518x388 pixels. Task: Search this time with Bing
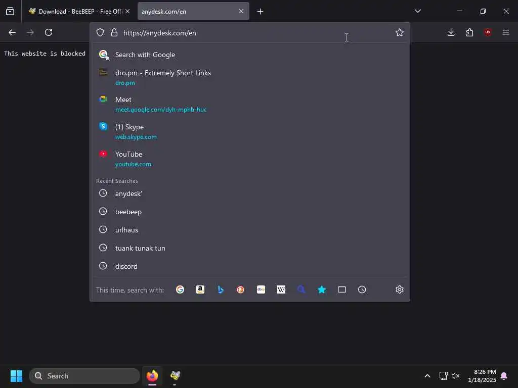pyautogui.click(x=221, y=289)
